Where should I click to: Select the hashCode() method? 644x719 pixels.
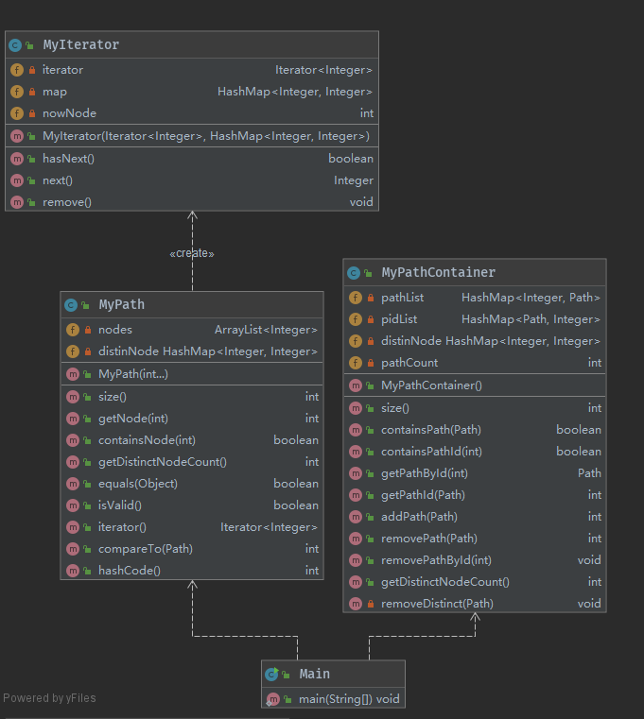[x=192, y=571]
